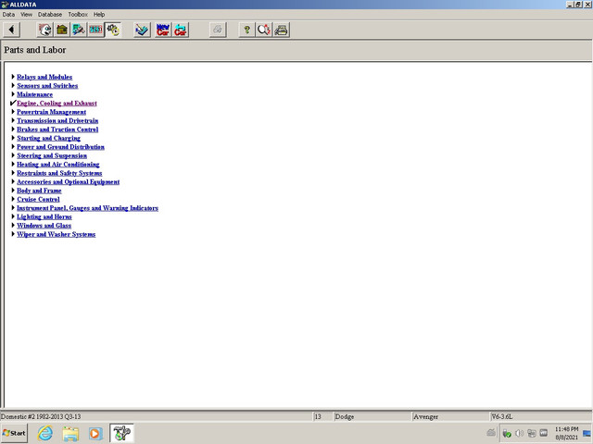Screen dimensions: 593x444
Task: Open the Windows Start menu
Action: [x=15, y=433]
